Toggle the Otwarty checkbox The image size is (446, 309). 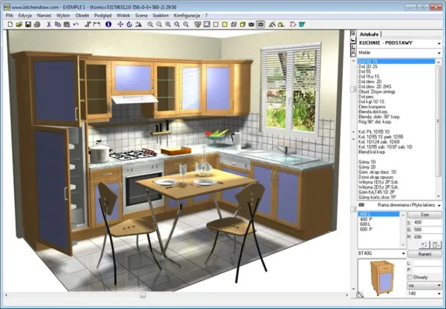(x=410, y=277)
